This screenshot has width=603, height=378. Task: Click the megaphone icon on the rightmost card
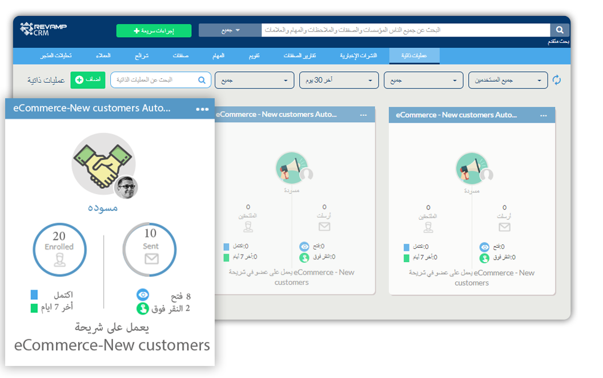tap(472, 168)
